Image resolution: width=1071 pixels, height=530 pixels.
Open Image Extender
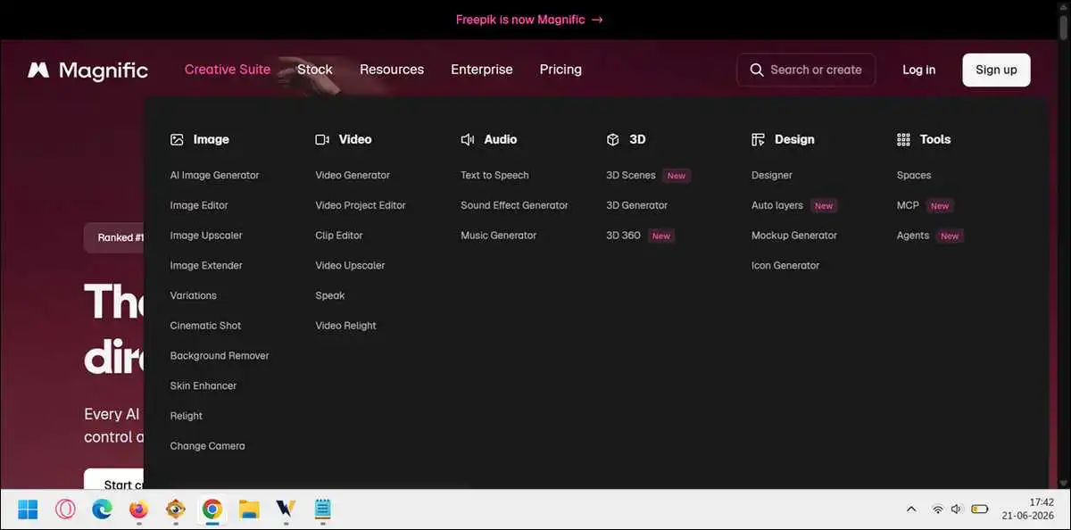point(206,265)
